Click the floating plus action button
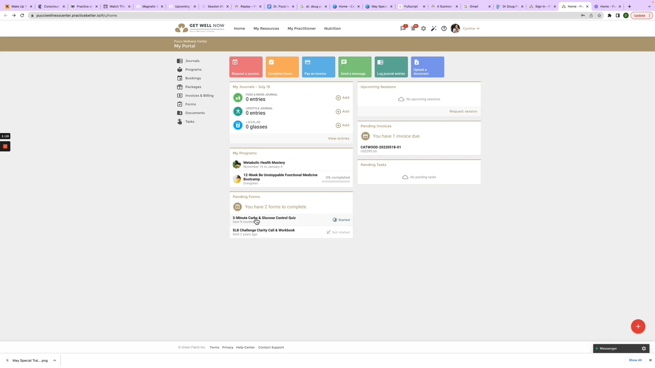The height and width of the screenshot is (368, 655). 638,326
